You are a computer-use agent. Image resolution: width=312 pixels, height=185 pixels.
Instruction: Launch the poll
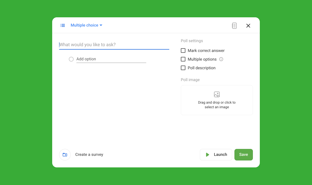click(x=216, y=155)
